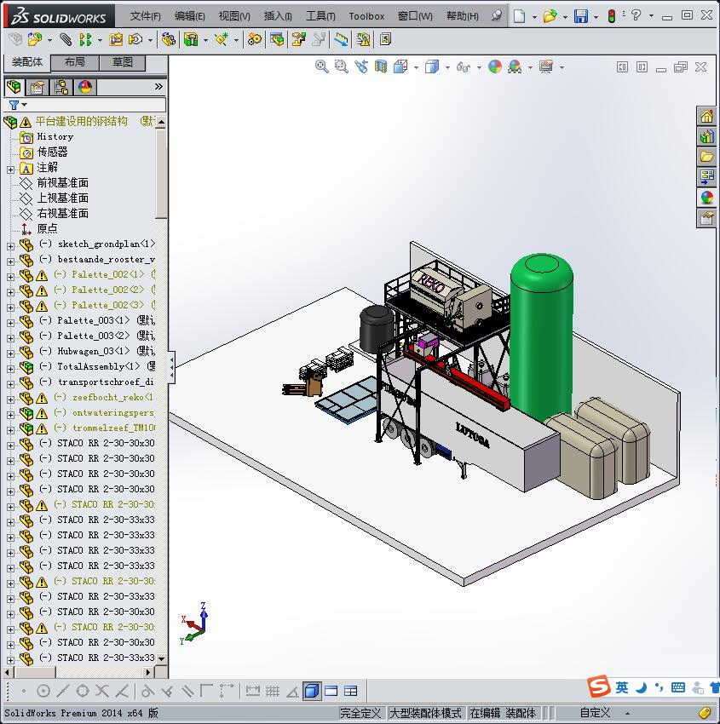This screenshot has height=724, width=720.
Task: Expand the TotalAssembly<1> tree node
Action: (x=10, y=369)
